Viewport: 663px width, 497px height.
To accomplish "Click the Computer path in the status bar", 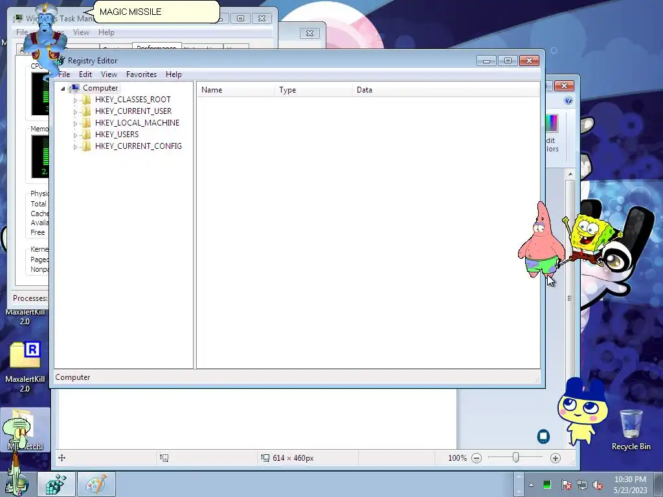I will pos(73,377).
